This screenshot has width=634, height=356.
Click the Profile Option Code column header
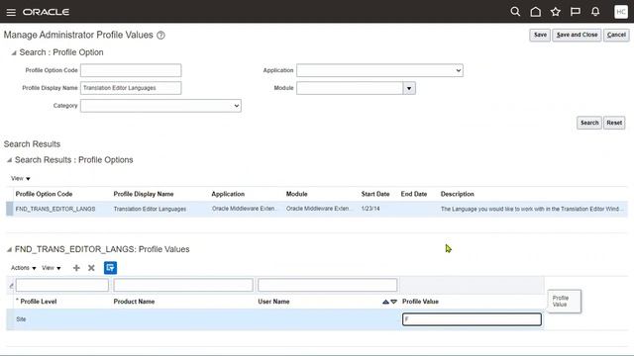pyautogui.click(x=44, y=194)
